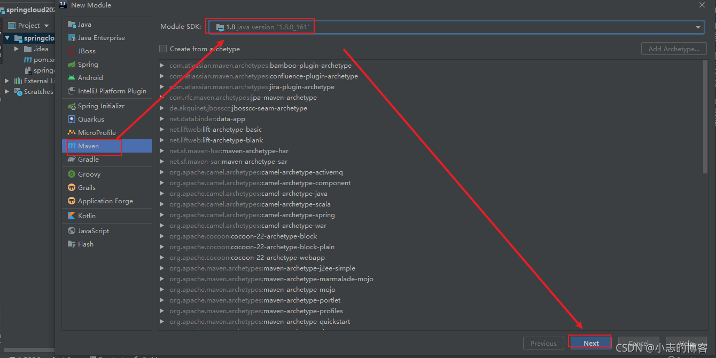Select the Kotlin icon
Viewport: 716px width, 358px height.
click(72, 216)
